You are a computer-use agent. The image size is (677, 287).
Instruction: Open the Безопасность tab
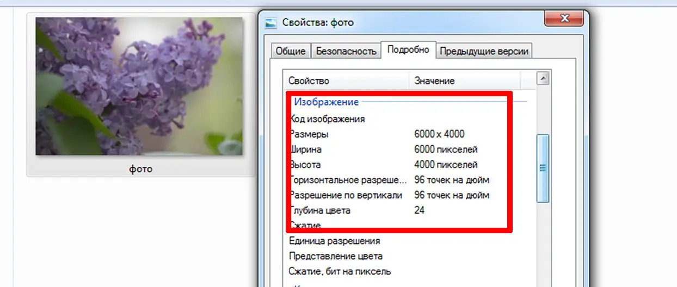click(x=346, y=51)
